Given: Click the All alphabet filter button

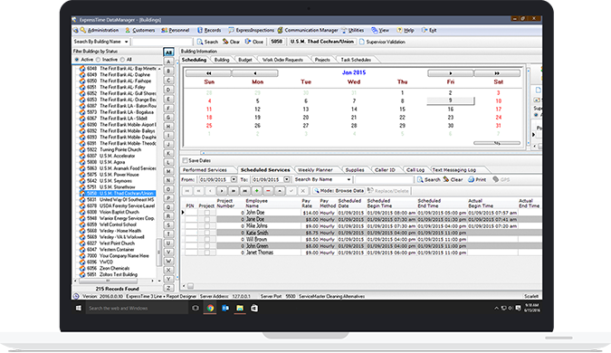Looking at the screenshot, I should coord(168,52).
